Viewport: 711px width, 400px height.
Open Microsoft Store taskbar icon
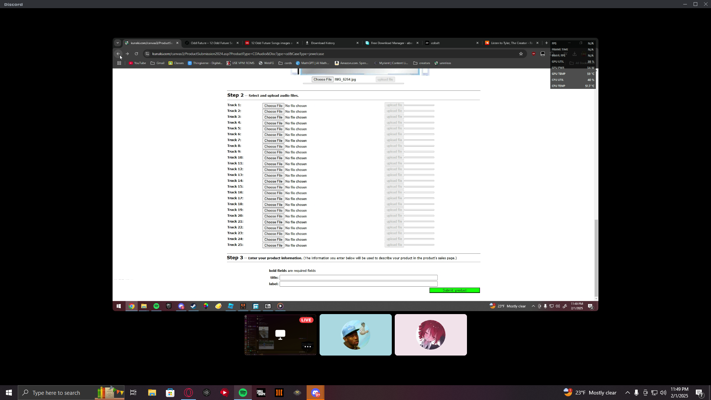170,393
